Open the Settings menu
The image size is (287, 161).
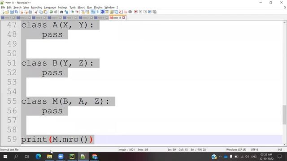click(62, 8)
